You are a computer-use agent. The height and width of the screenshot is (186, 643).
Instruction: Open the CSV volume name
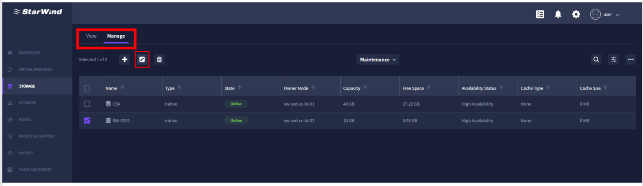pyautogui.click(x=116, y=104)
